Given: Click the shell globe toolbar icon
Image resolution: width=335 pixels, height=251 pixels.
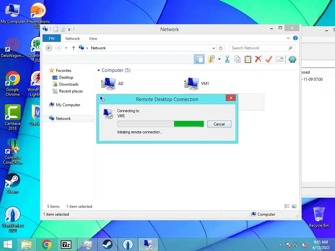Looking at the screenshot, I should click(292, 59).
